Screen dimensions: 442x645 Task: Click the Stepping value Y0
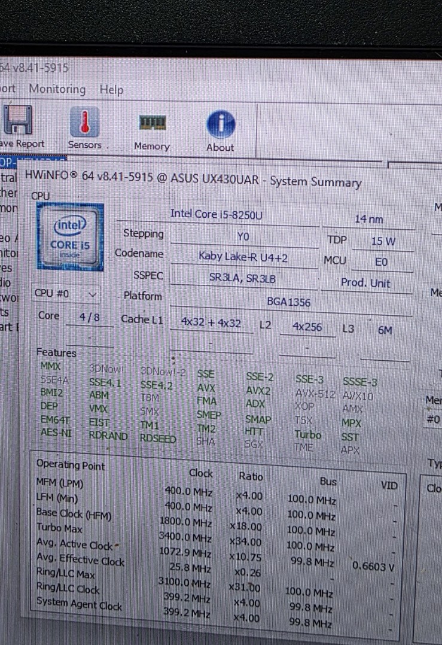click(x=243, y=237)
